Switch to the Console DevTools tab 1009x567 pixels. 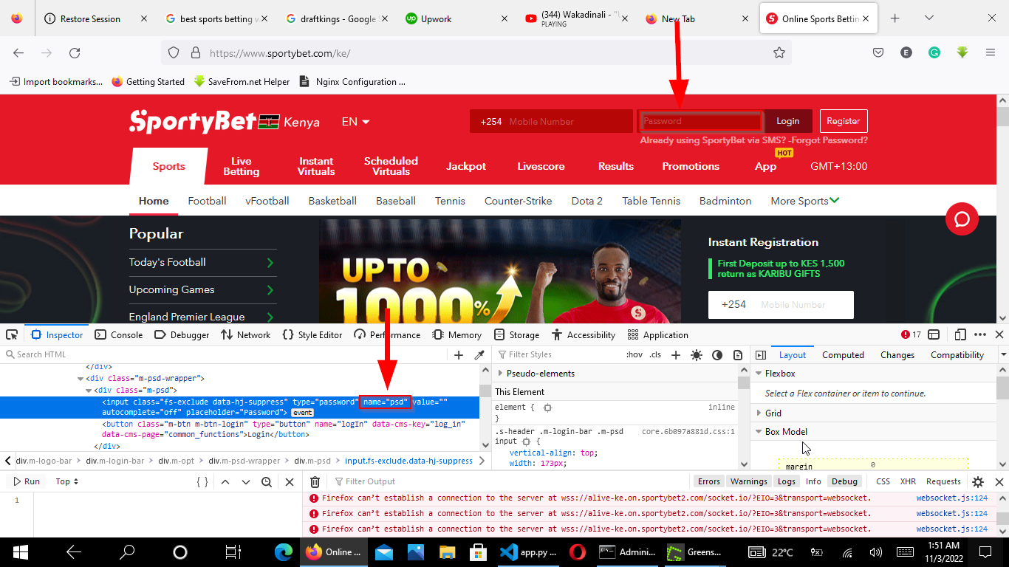coord(119,334)
